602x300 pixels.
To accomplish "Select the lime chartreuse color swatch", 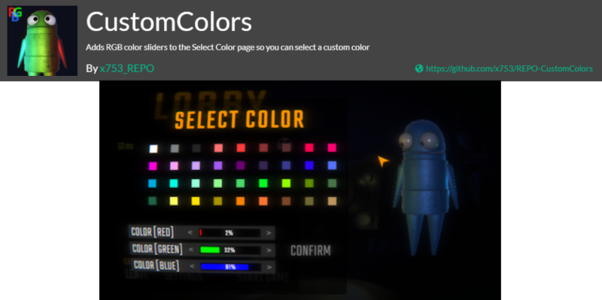I will (x=286, y=183).
